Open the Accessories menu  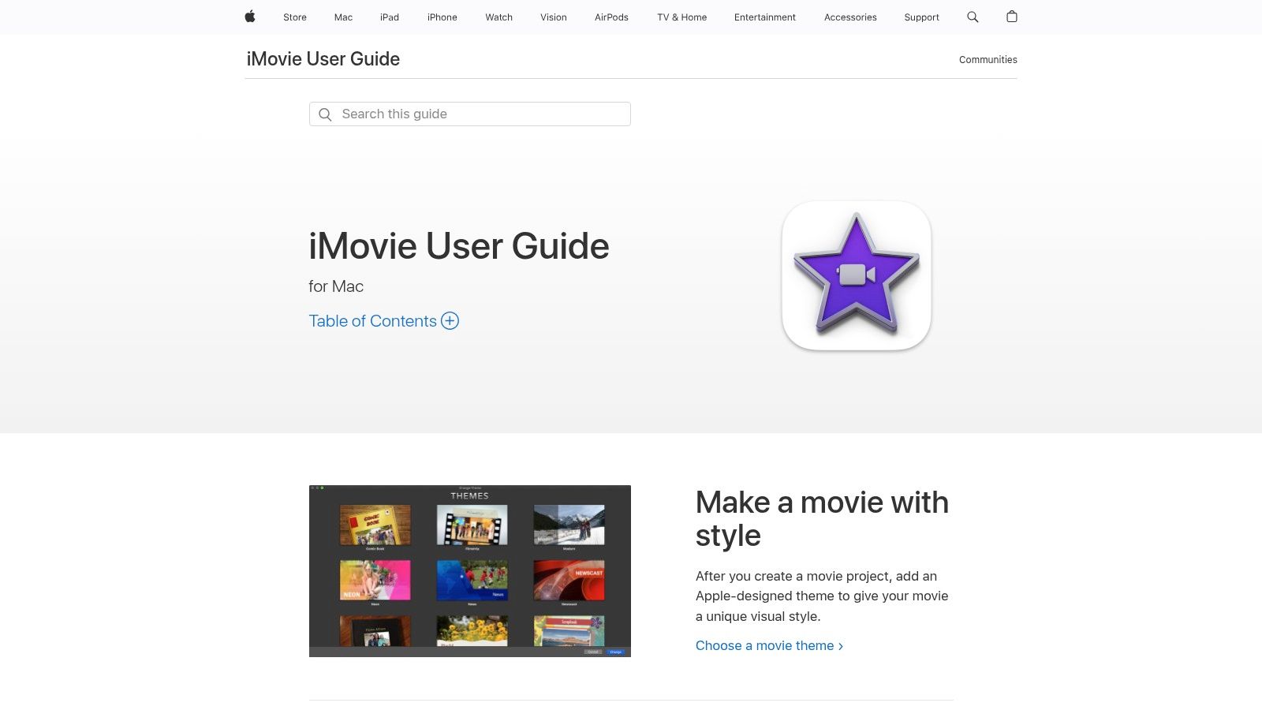[850, 17]
